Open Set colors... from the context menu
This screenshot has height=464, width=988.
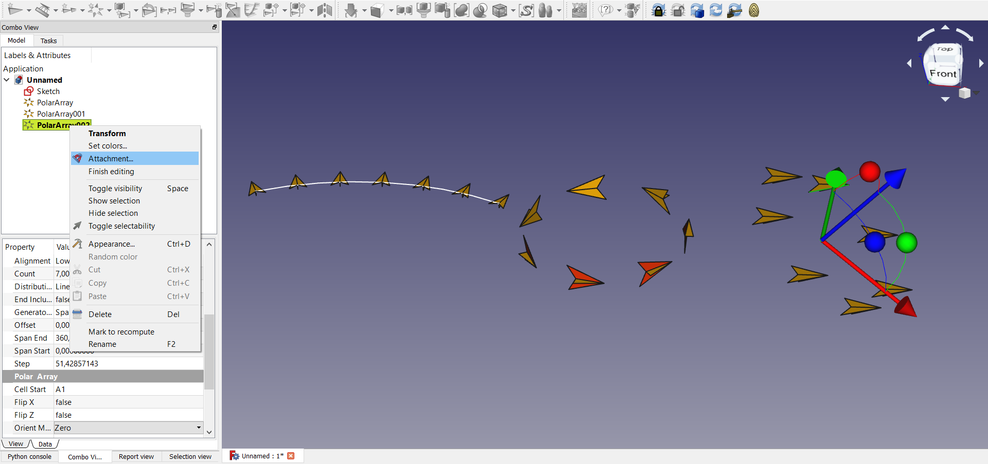click(x=108, y=146)
